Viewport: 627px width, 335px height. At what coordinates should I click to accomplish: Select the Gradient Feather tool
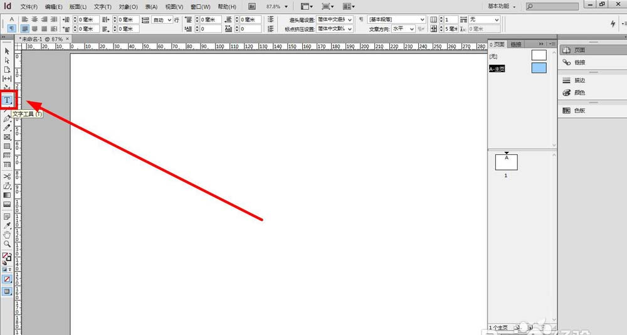7,204
